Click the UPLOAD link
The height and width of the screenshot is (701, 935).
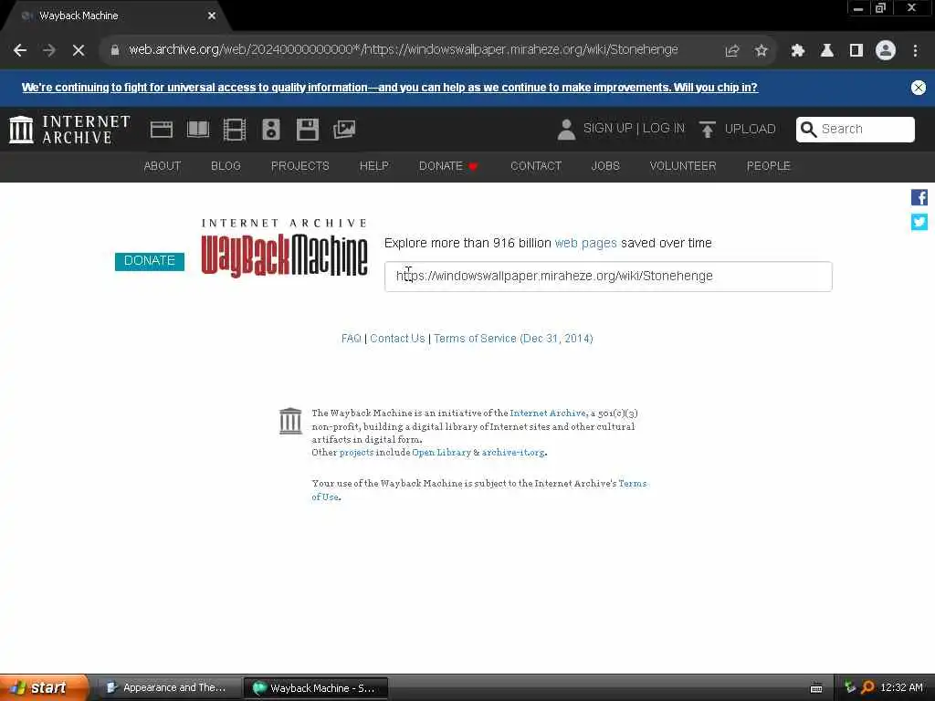click(x=751, y=129)
